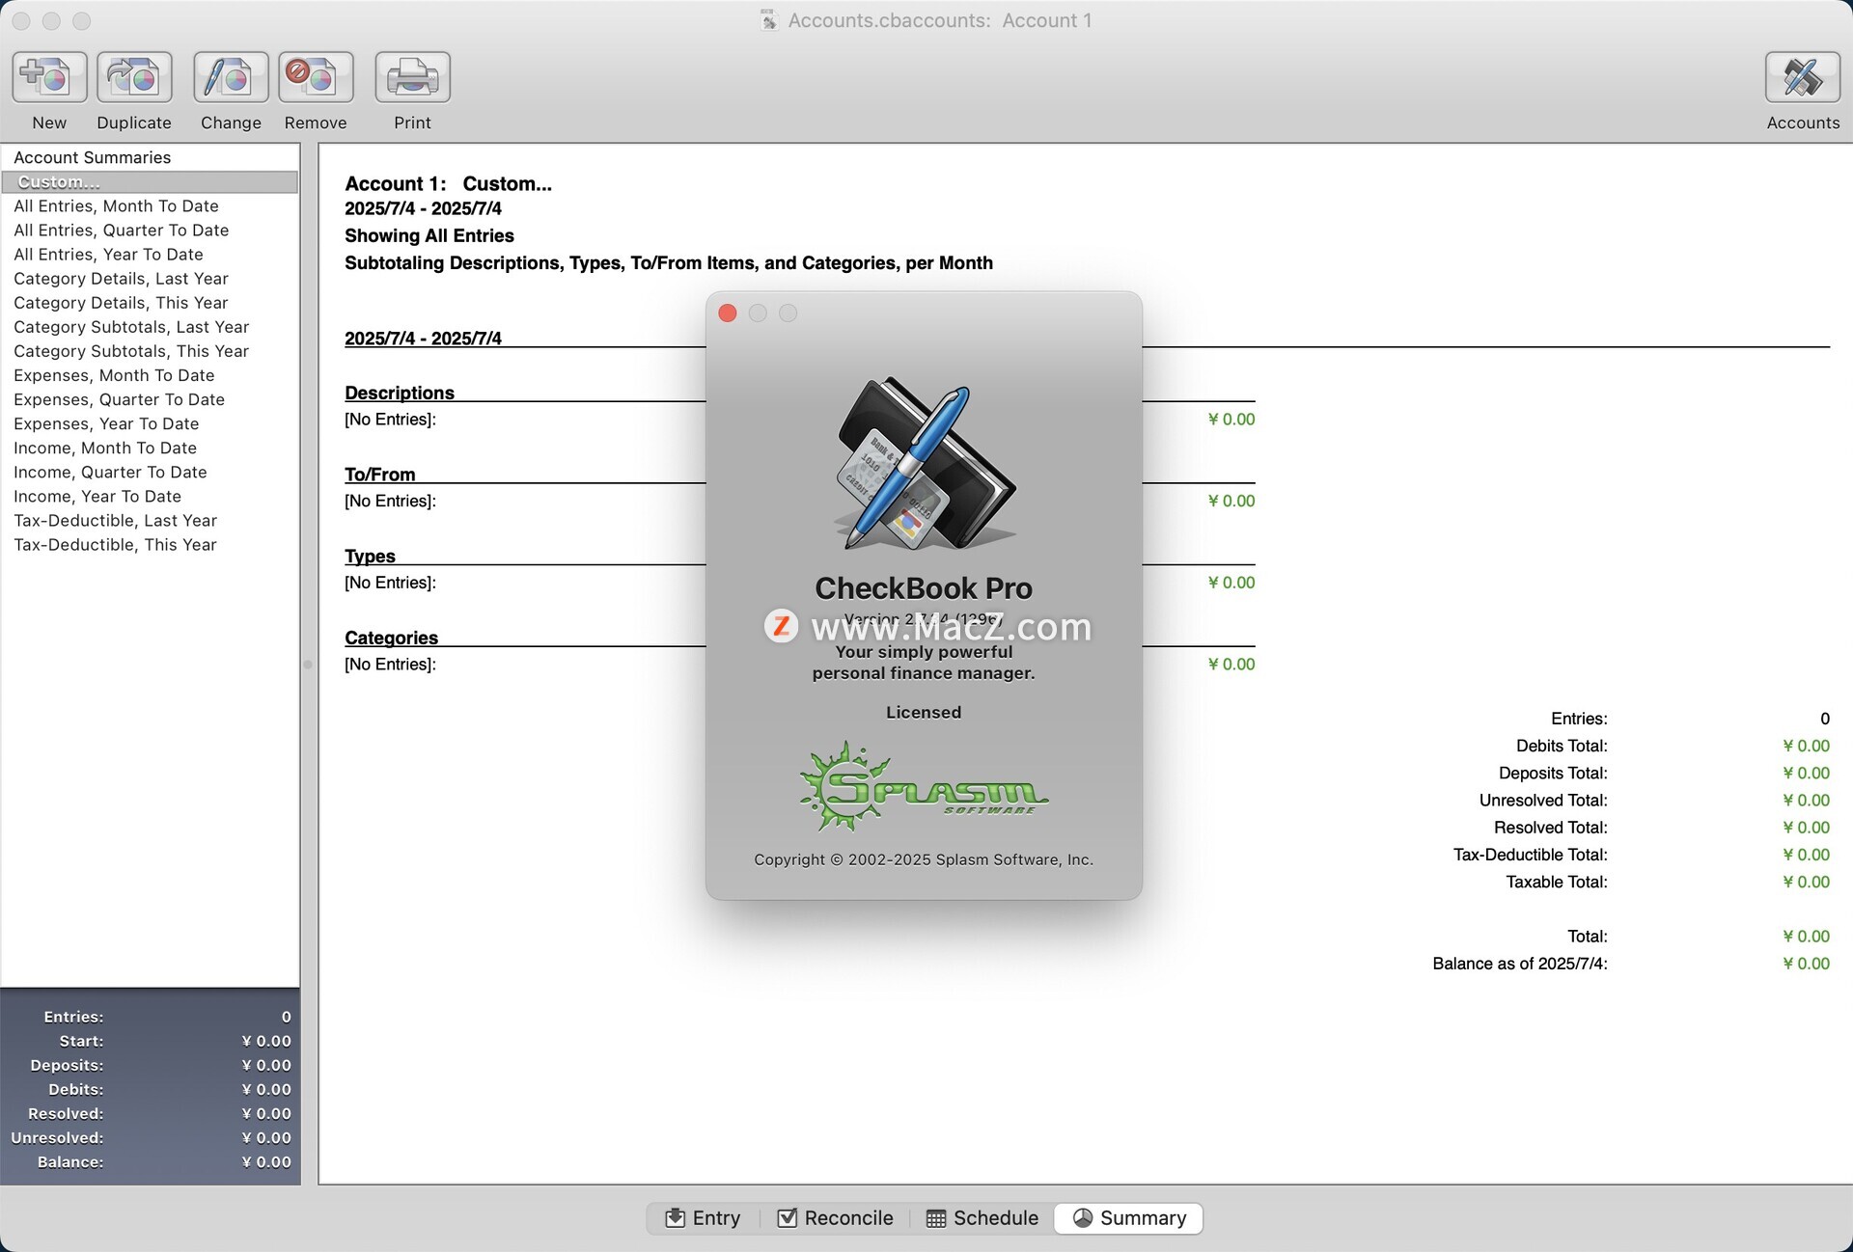Select Income, Month To Date
This screenshot has width=1853, height=1252.
pos(150,448)
